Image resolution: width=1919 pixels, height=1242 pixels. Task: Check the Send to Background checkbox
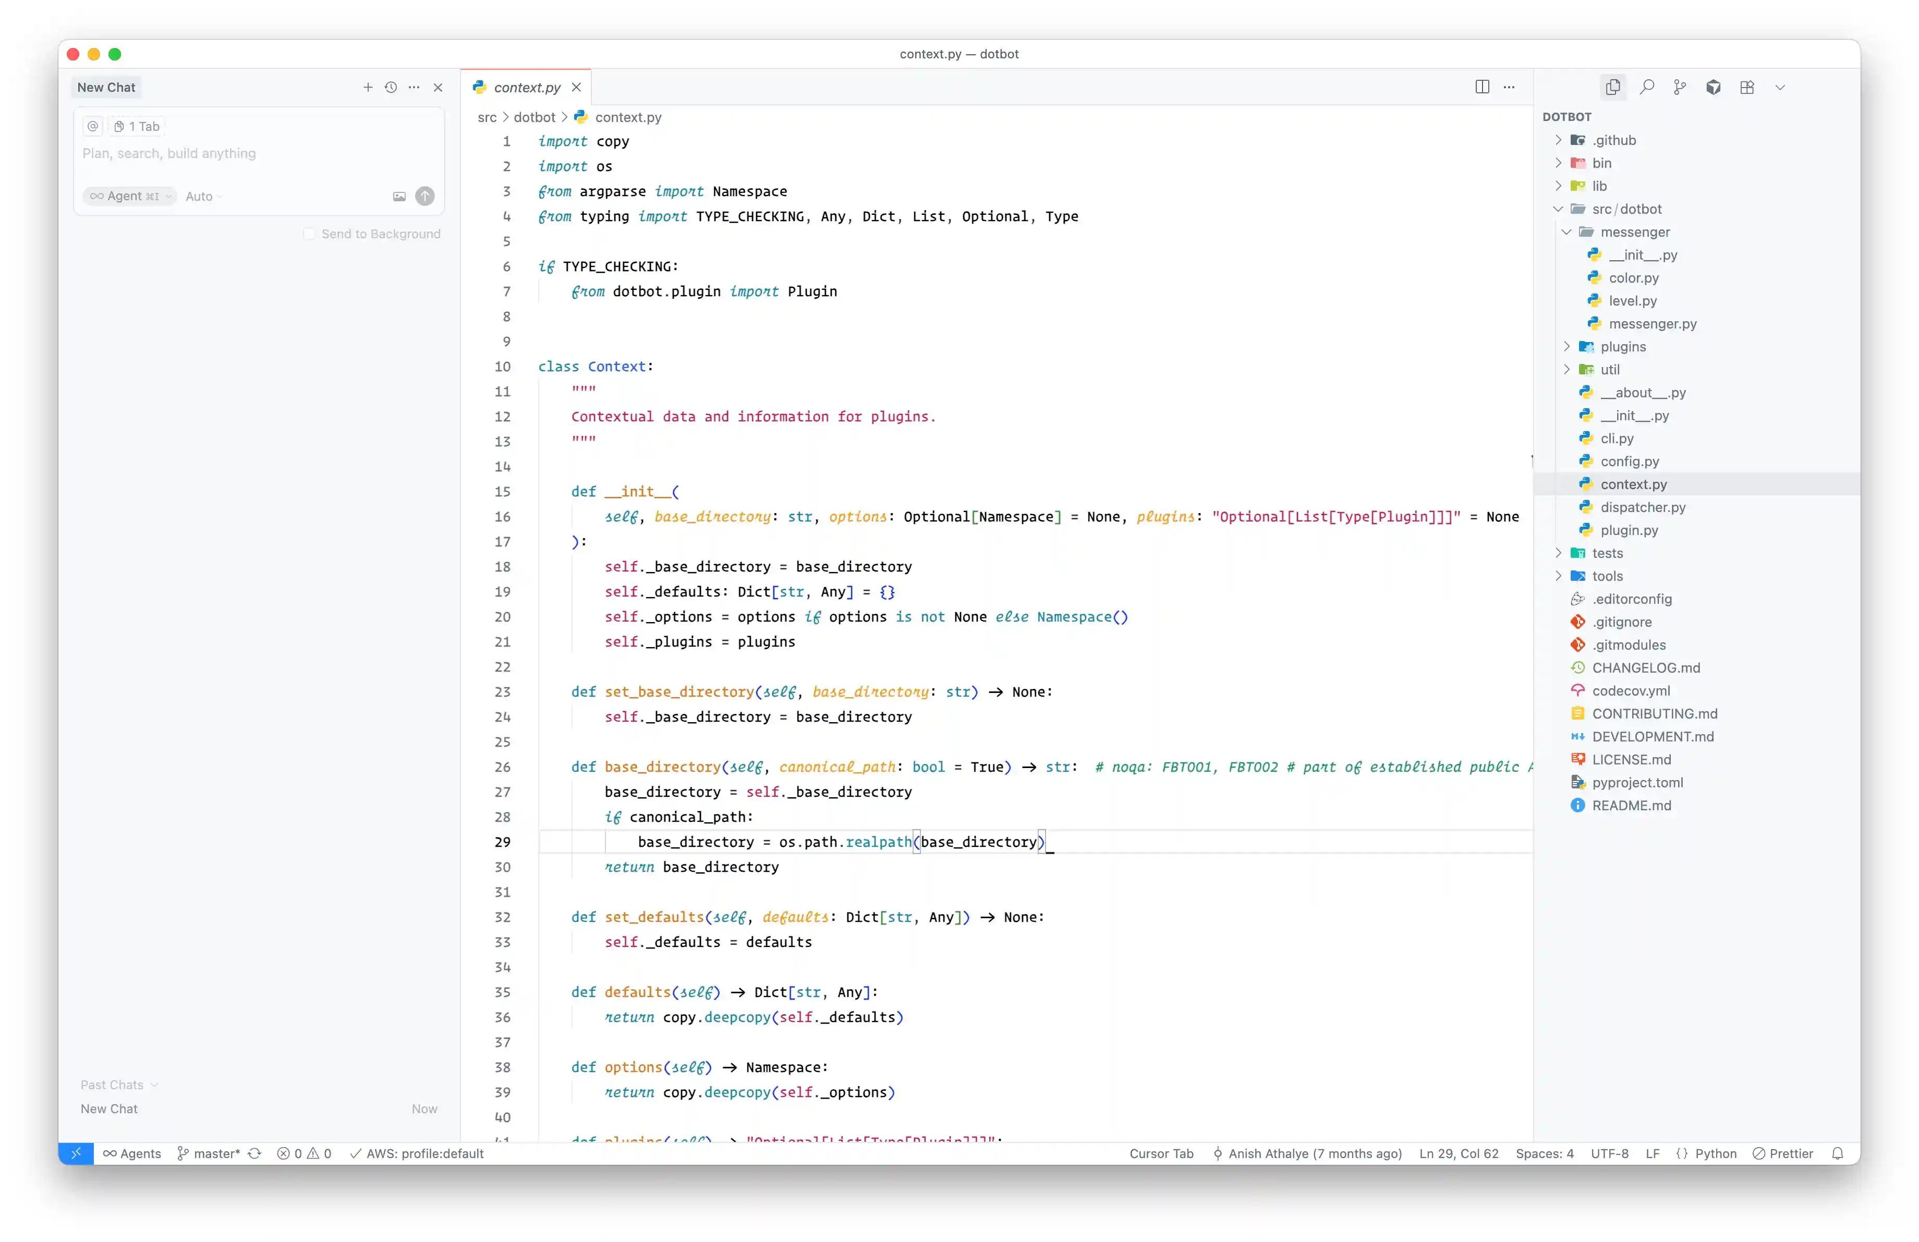point(310,234)
